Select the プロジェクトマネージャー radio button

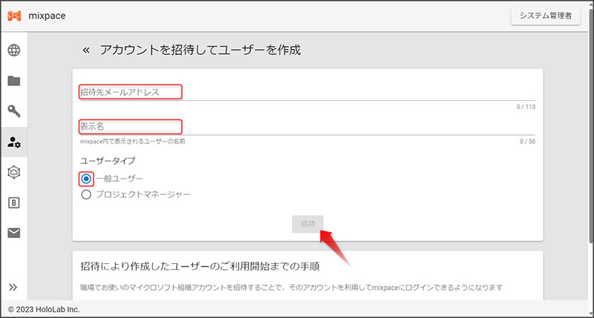coord(87,194)
